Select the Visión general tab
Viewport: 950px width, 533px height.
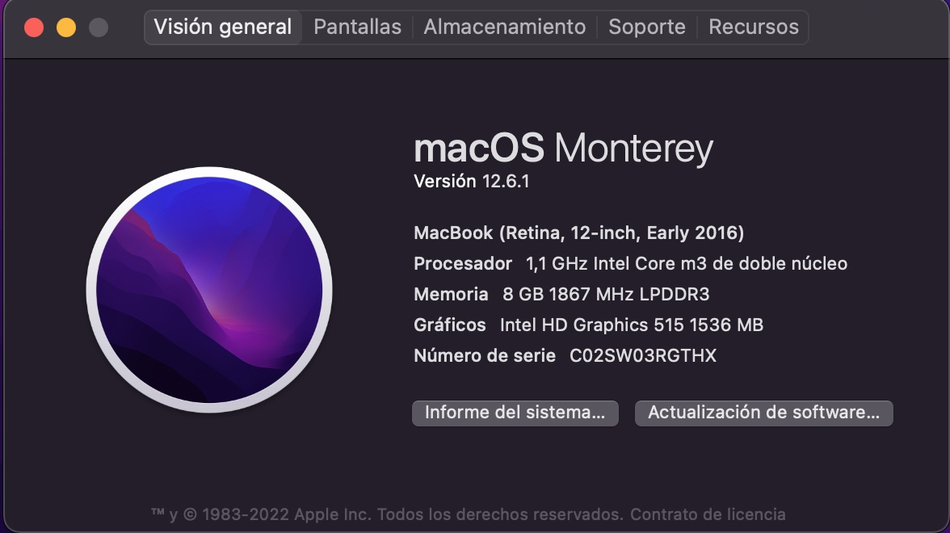tap(223, 27)
